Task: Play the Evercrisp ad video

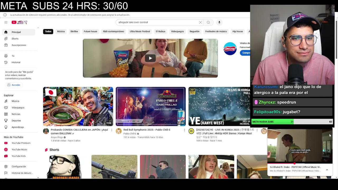Action: (x=150, y=58)
